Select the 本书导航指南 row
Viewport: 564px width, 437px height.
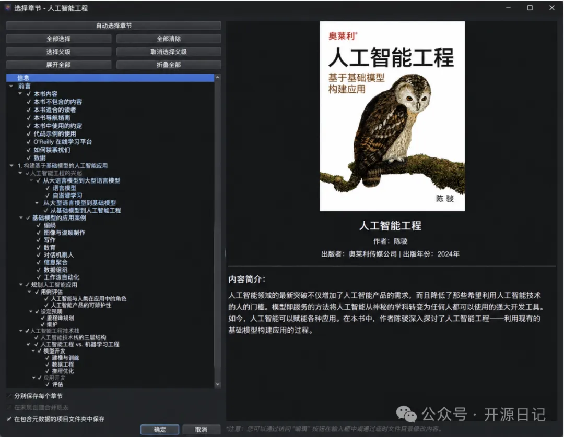tap(52, 118)
